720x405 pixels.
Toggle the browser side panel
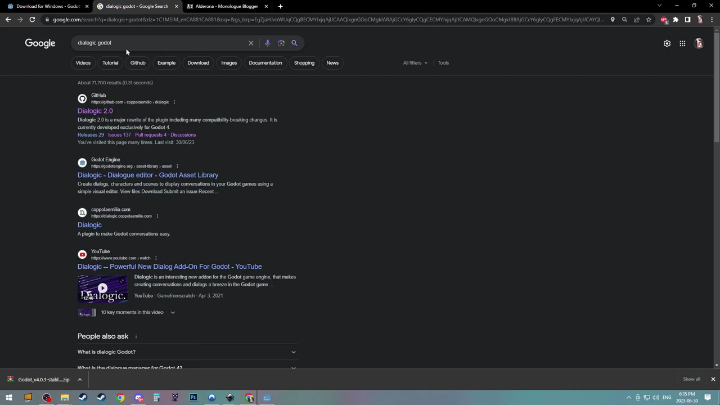687,20
